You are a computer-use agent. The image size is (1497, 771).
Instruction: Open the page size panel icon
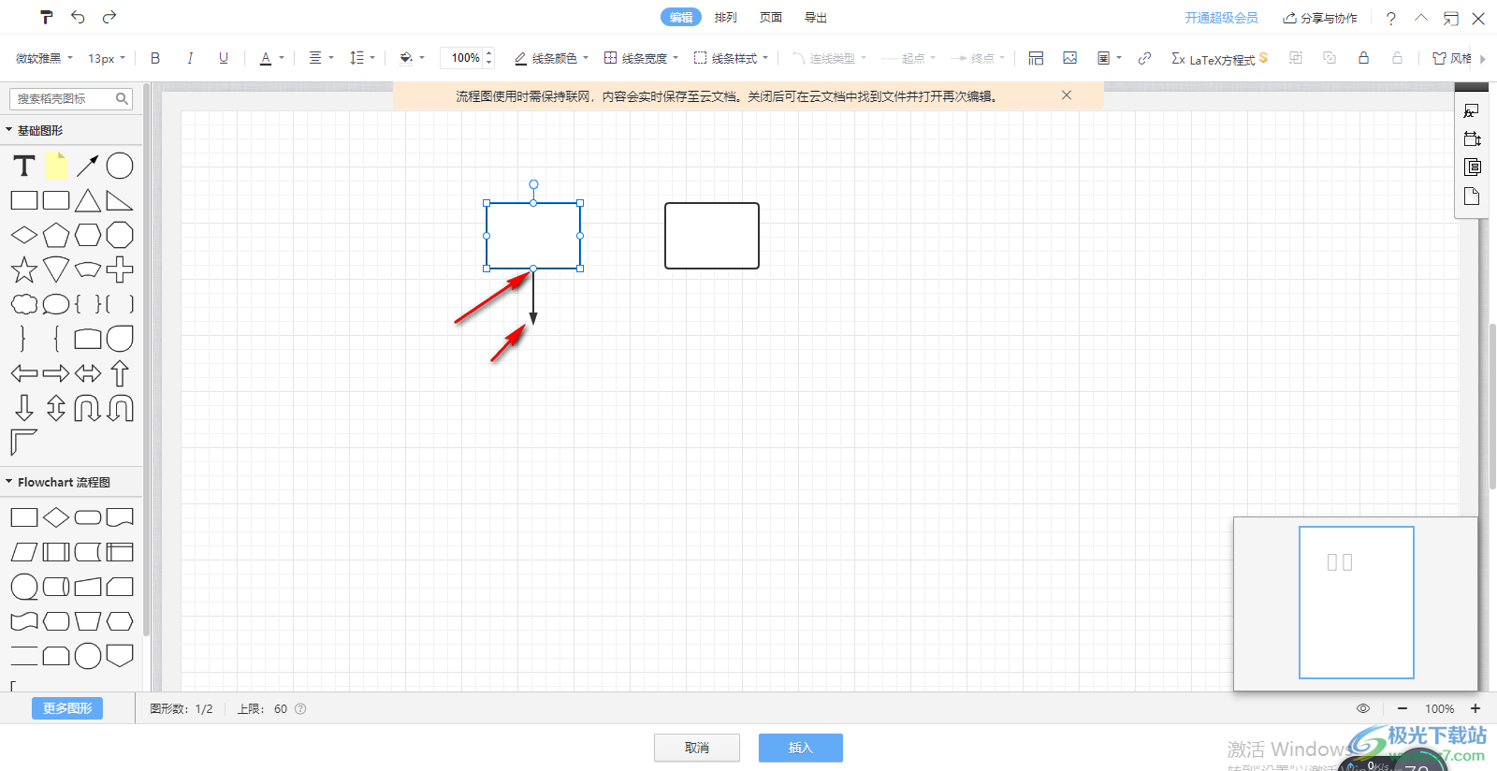[1472, 138]
